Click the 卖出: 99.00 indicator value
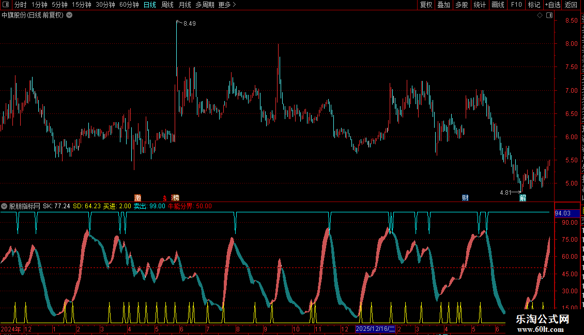 tap(149, 206)
